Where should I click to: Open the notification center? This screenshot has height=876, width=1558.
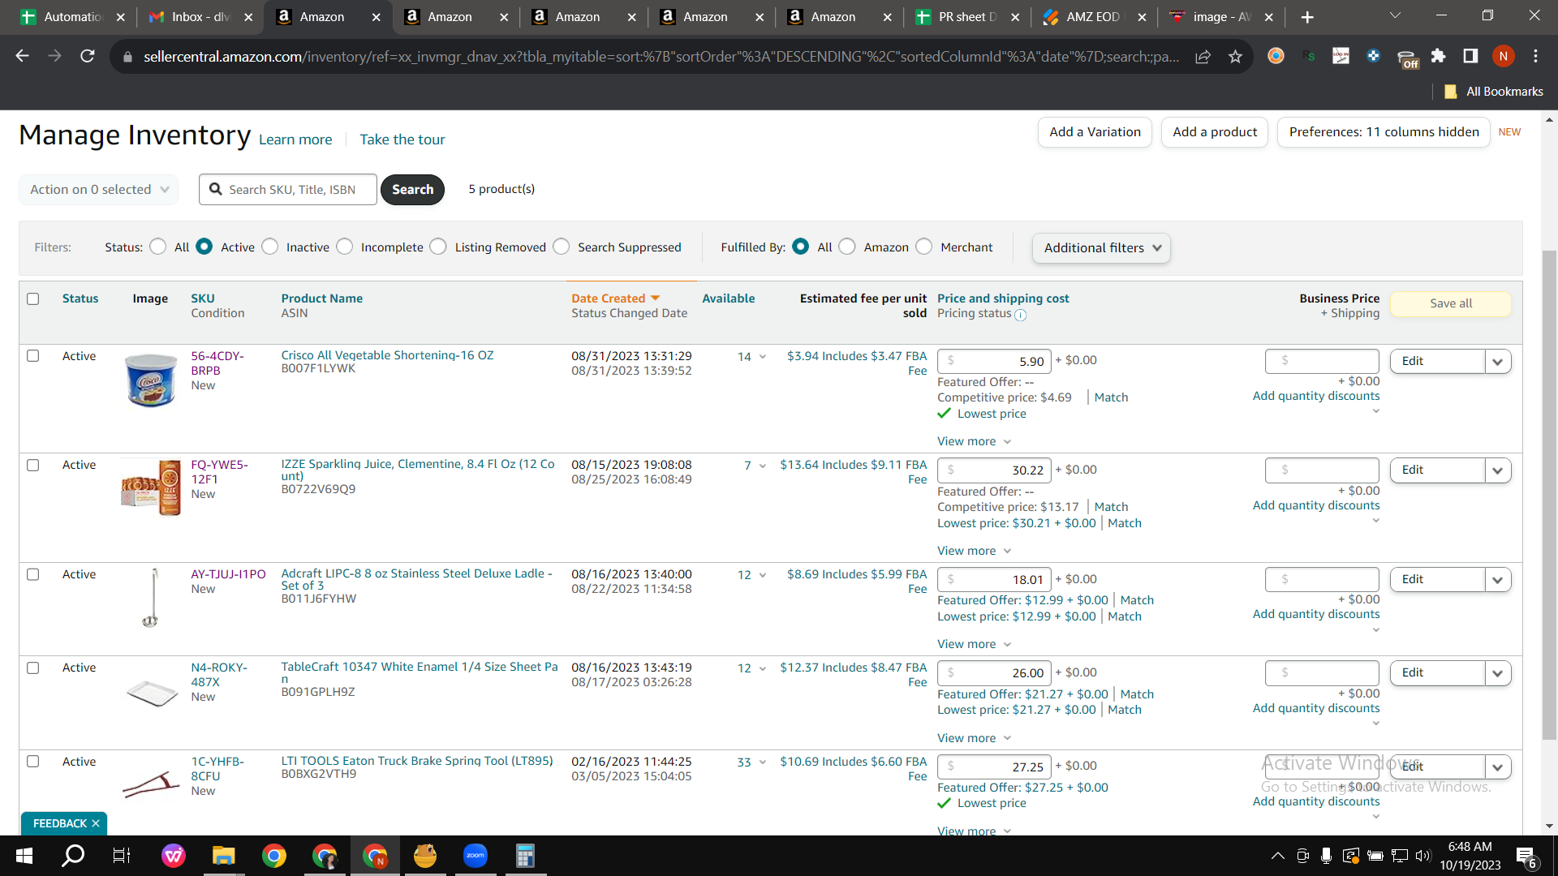(1526, 857)
